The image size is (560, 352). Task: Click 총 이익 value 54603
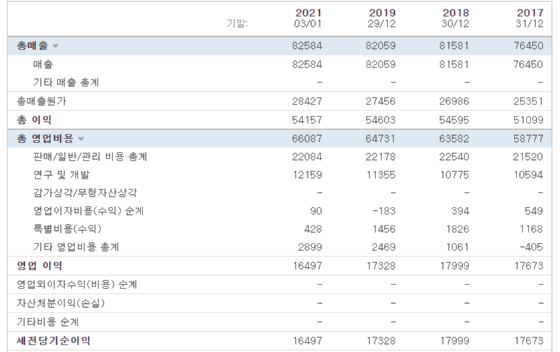pyautogui.click(x=381, y=120)
